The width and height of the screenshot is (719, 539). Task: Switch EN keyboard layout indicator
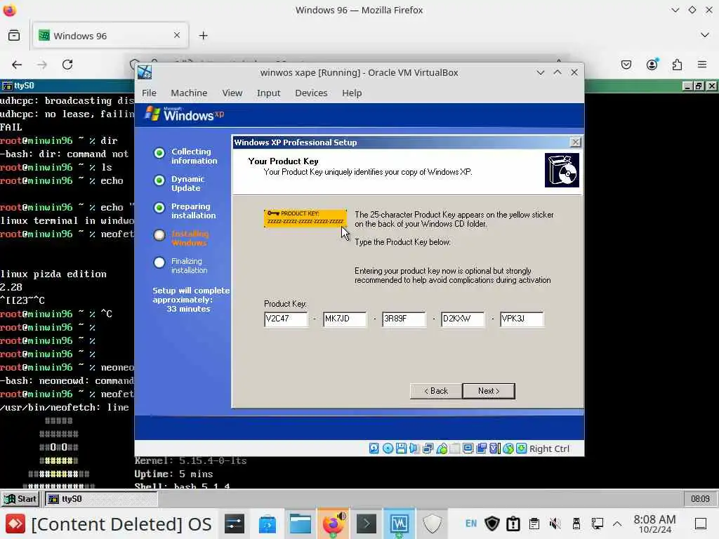point(471,524)
